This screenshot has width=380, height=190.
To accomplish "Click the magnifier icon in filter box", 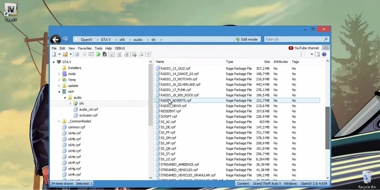I will [326, 39].
